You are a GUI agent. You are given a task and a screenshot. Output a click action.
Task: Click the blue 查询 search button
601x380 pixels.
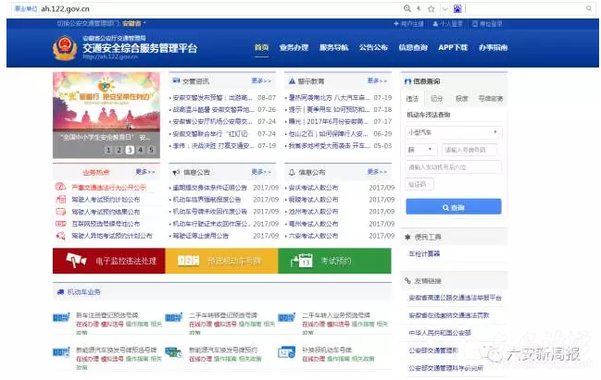(x=453, y=207)
